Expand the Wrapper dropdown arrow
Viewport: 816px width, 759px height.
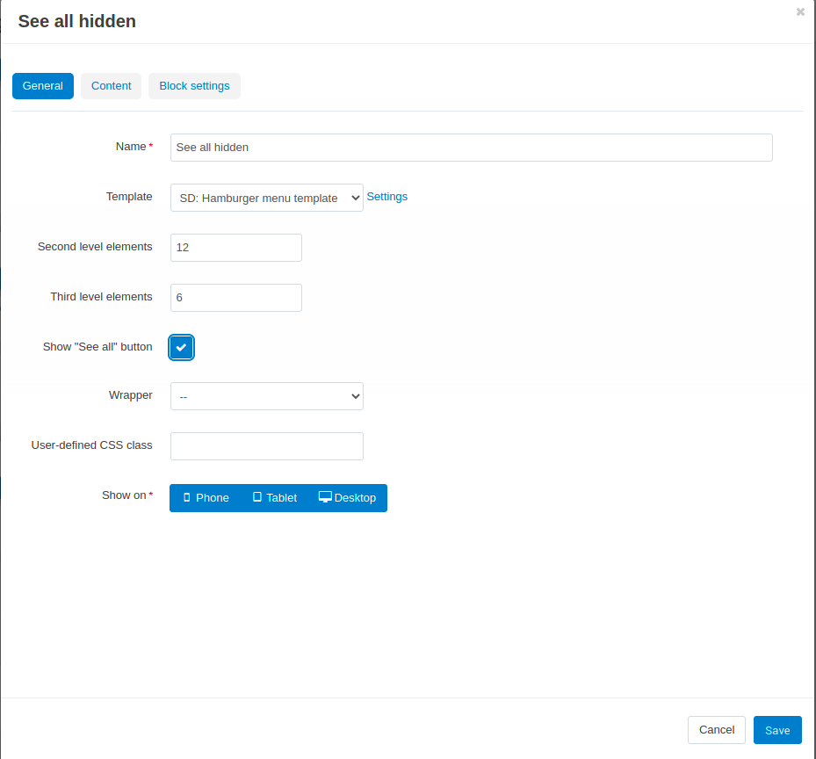(x=356, y=396)
